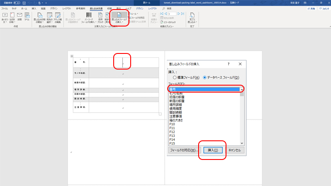
Task: Click the バーコードフィールドの挿入 icon
Action: click(x=88, y=17)
